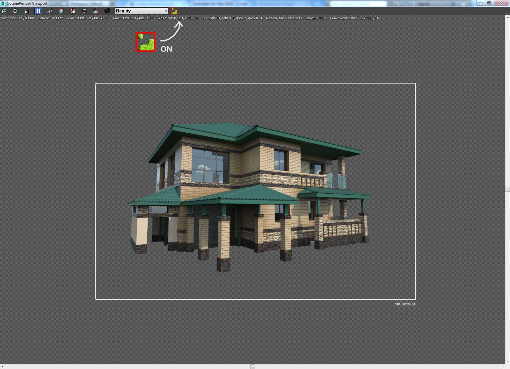Click the GPU Mem: 0,691/1,850GB readout
This screenshot has height=369, width=510.
178,18
